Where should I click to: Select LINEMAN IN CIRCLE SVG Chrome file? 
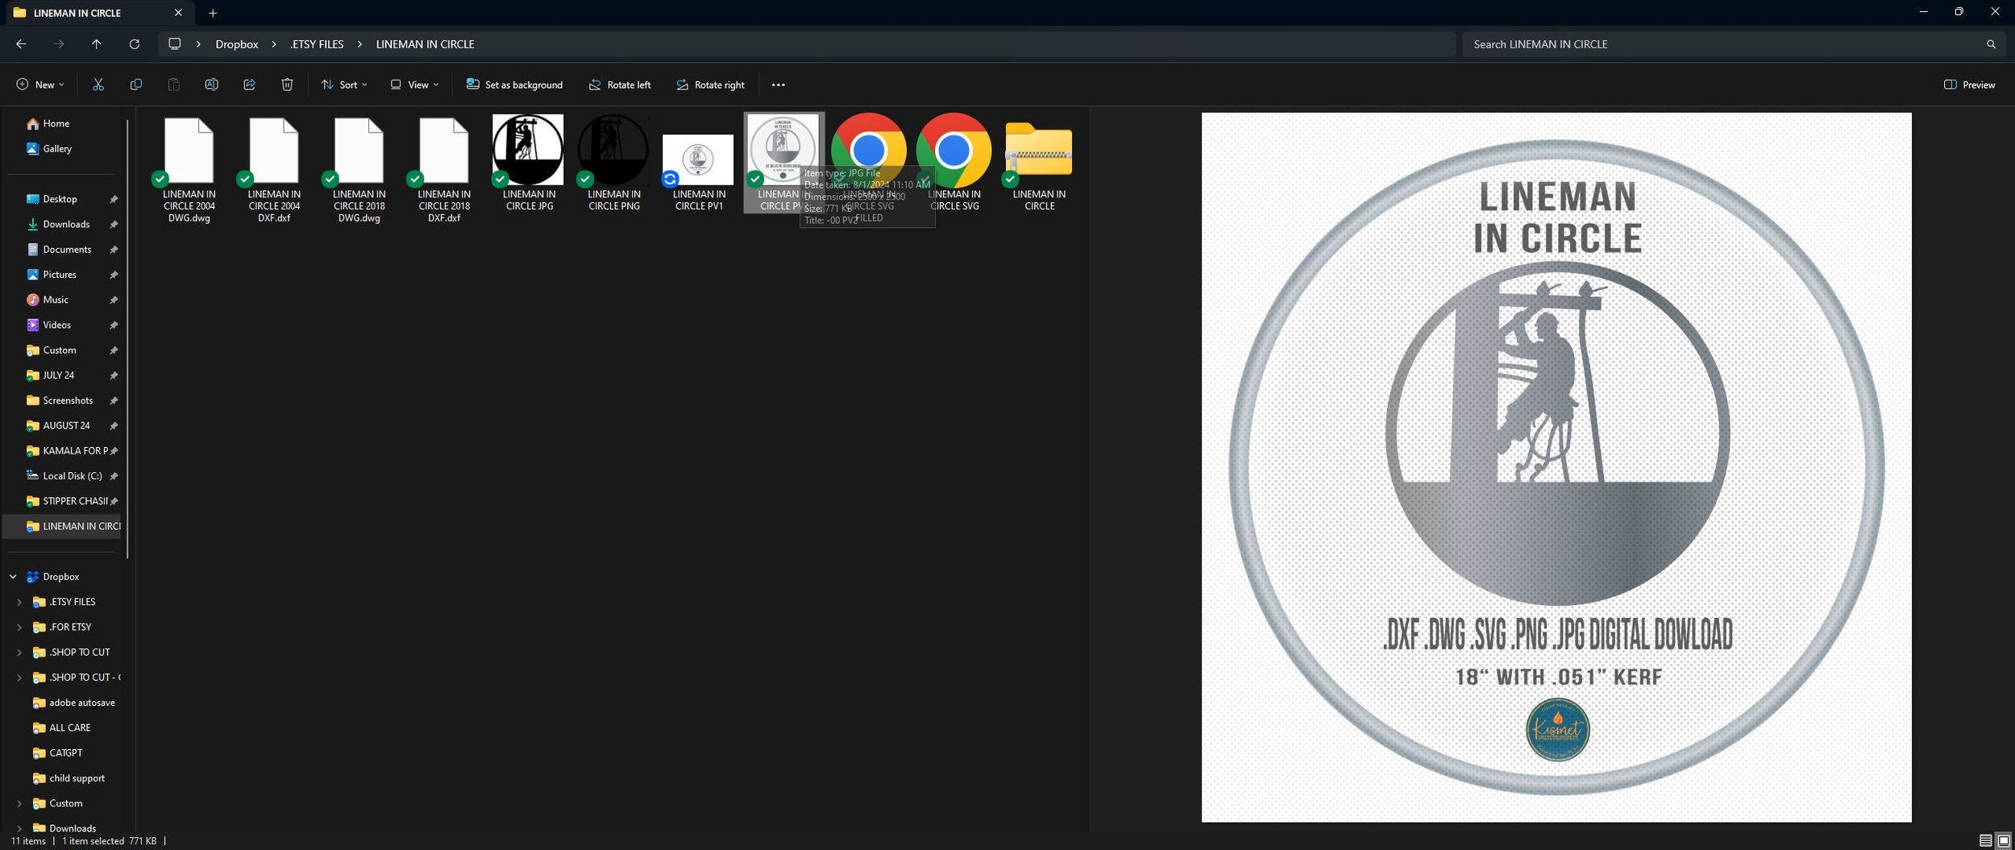(954, 163)
